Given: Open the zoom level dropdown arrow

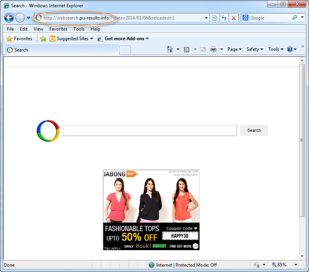Looking at the screenshot, I should [x=296, y=265].
